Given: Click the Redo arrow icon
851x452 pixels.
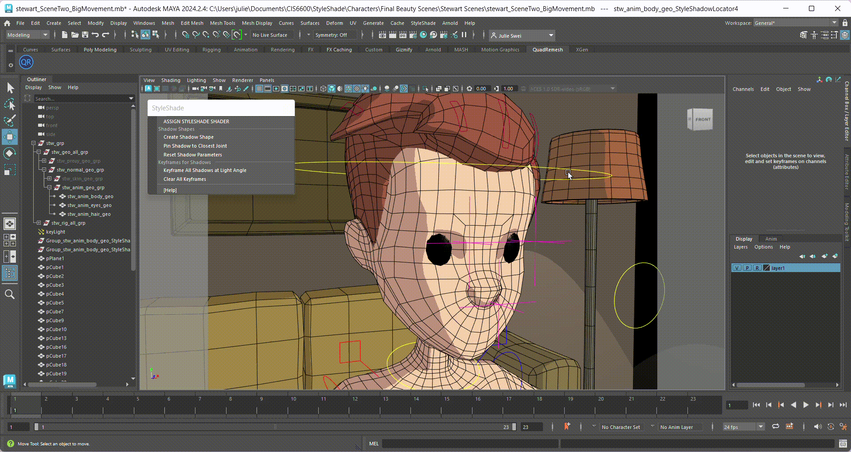Looking at the screenshot, I should click(105, 35).
